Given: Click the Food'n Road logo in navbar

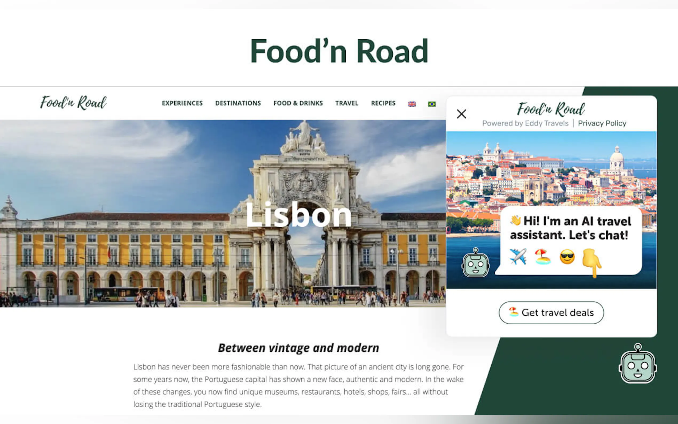Looking at the screenshot, I should (73, 103).
